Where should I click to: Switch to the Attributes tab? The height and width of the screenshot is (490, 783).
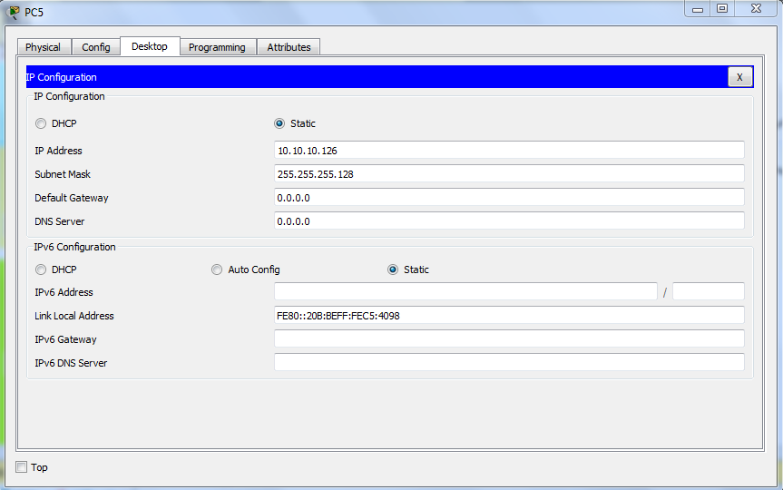click(x=289, y=47)
